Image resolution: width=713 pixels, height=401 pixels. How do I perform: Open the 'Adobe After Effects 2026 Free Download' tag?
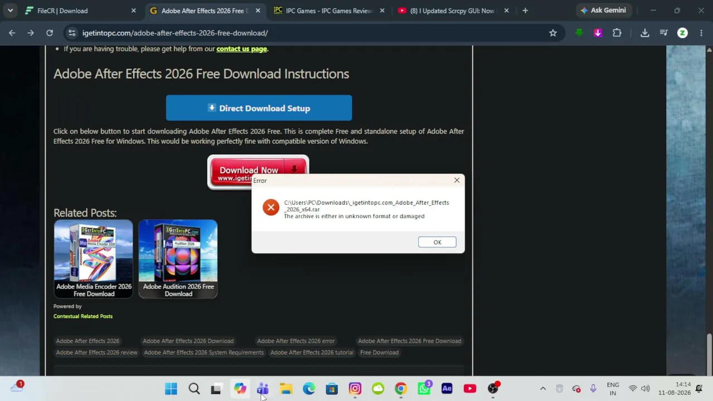409,341
